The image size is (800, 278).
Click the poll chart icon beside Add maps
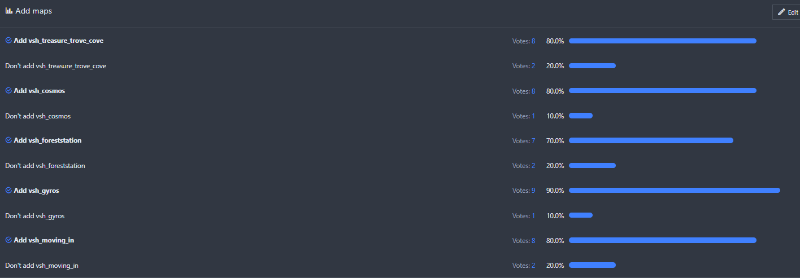point(9,11)
